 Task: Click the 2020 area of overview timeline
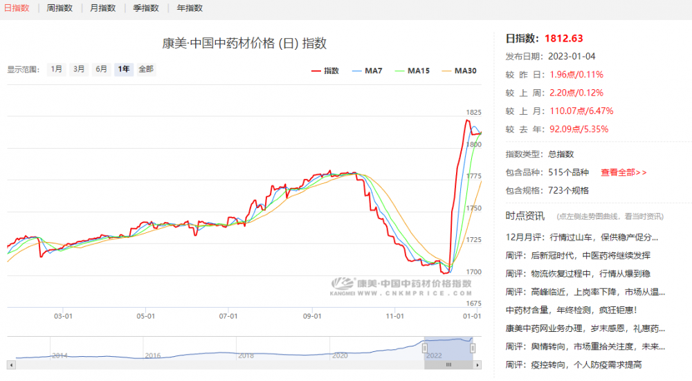339,355
